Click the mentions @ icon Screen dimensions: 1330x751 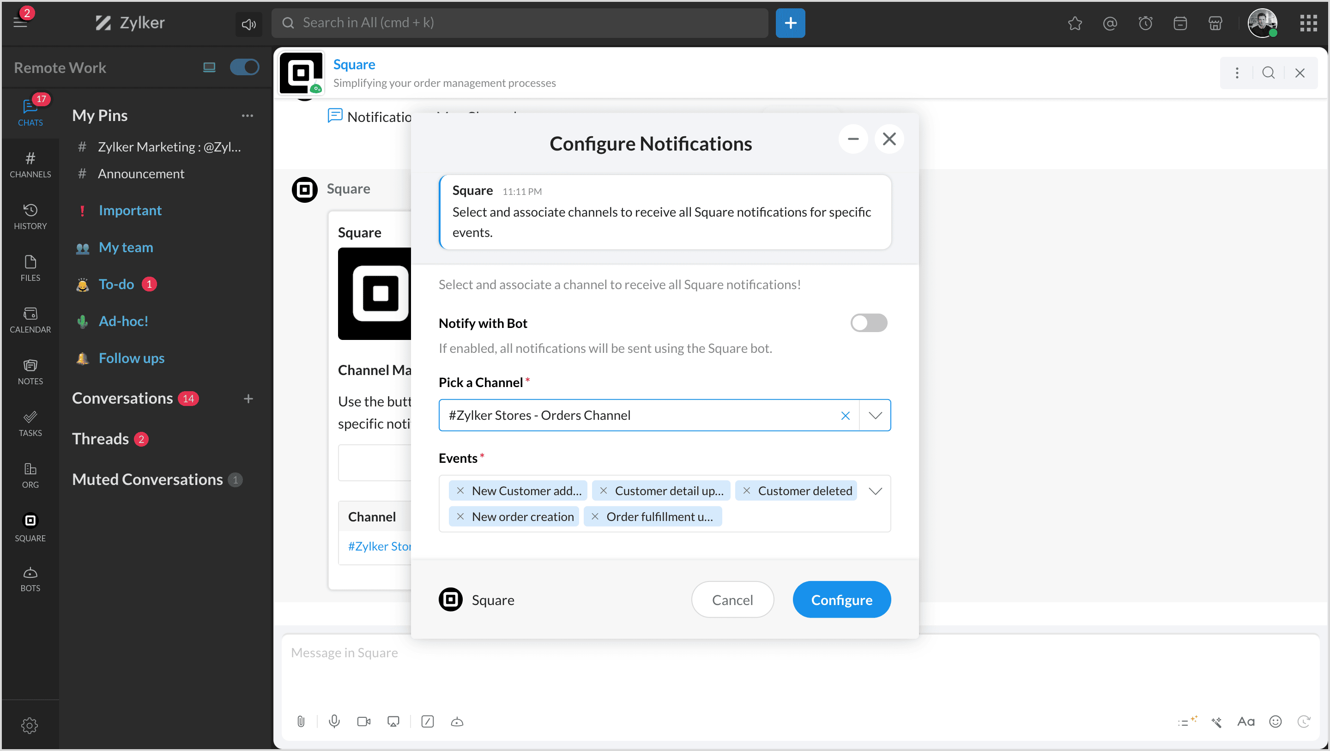pos(1110,23)
